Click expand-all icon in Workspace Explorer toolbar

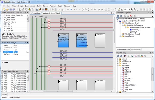click(118, 16)
